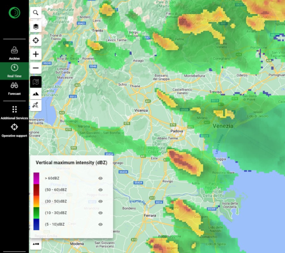
Task: Click the Chioggia town label on map
Action: pyautogui.click(x=219, y=159)
